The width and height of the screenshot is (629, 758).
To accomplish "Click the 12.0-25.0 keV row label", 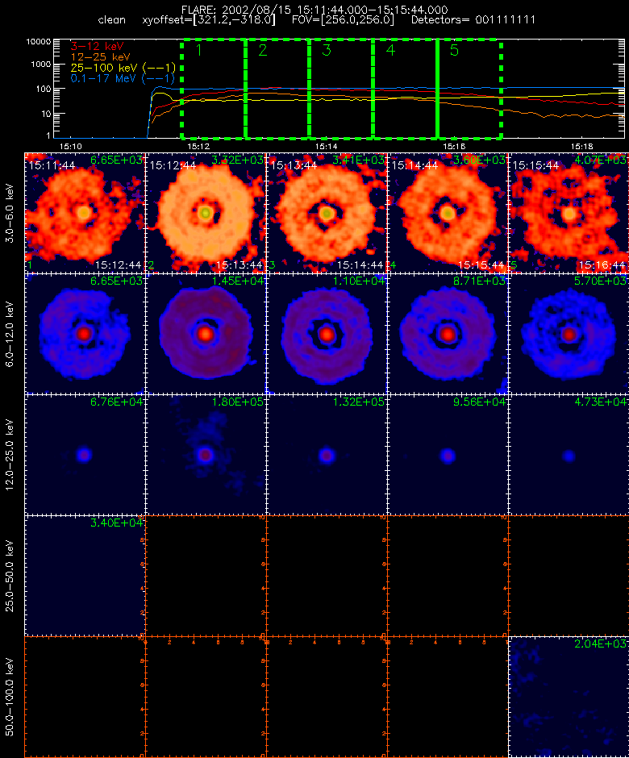I will coord(10,456).
